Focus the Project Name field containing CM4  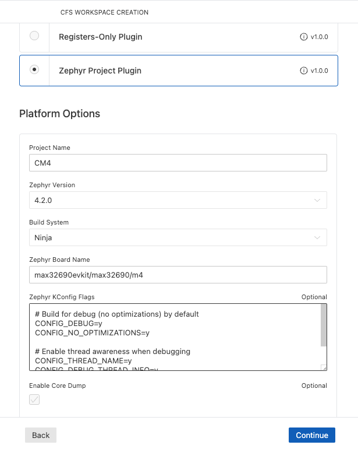pos(178,163)
